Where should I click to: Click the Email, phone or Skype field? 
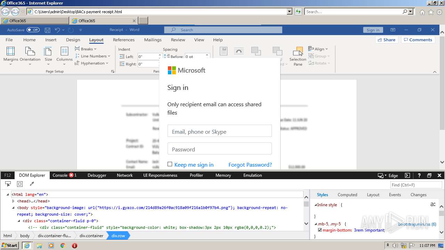[x=220, y=131]
